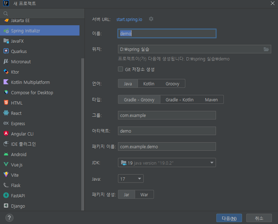Screen dimensions: 278x224
Task: Click the Spring Initializr leaf icon
Action: (6, 31)
